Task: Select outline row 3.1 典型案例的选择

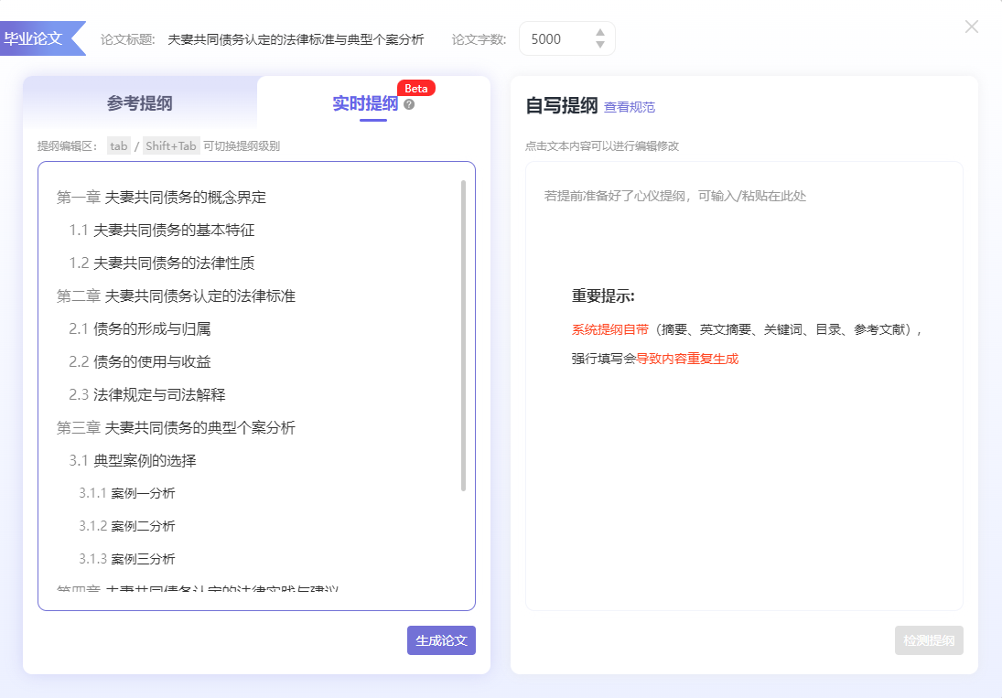Action: [133, 460]
